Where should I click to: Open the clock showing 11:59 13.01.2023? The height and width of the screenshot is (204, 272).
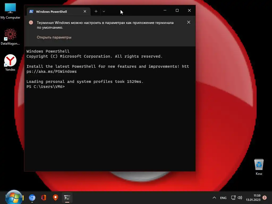point(253,198)
